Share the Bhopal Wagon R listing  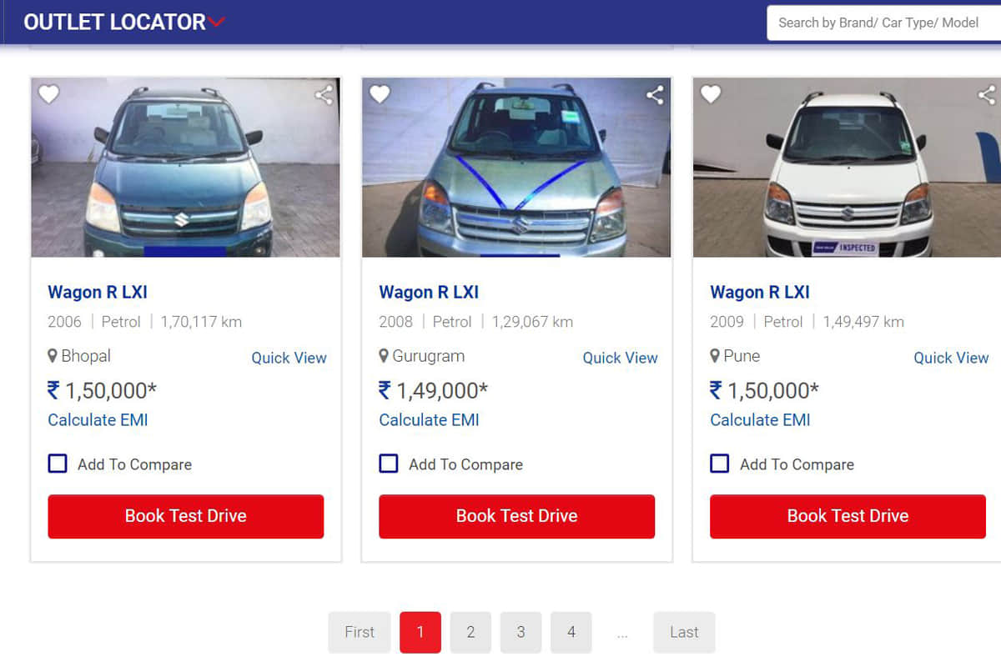[324, 94]
